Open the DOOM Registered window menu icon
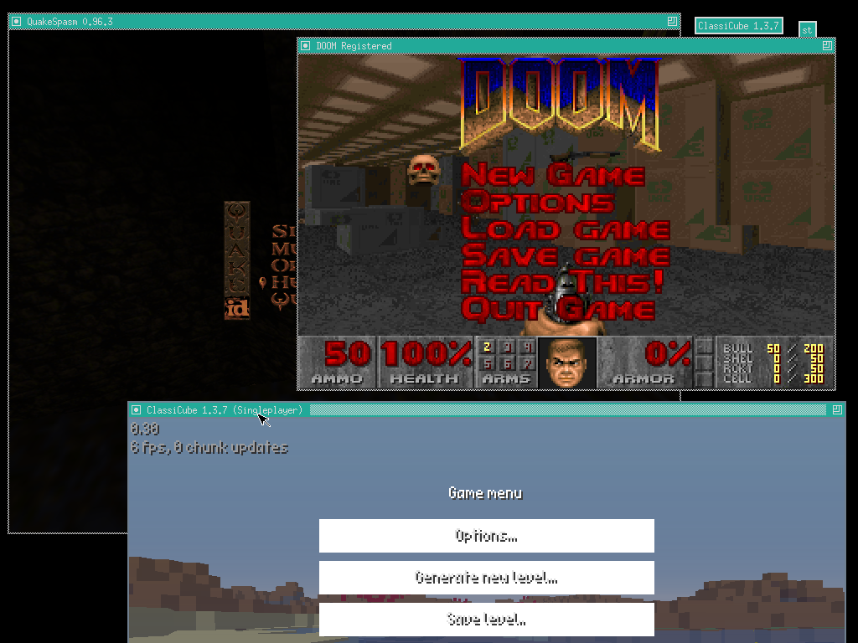 coord(306,46)
